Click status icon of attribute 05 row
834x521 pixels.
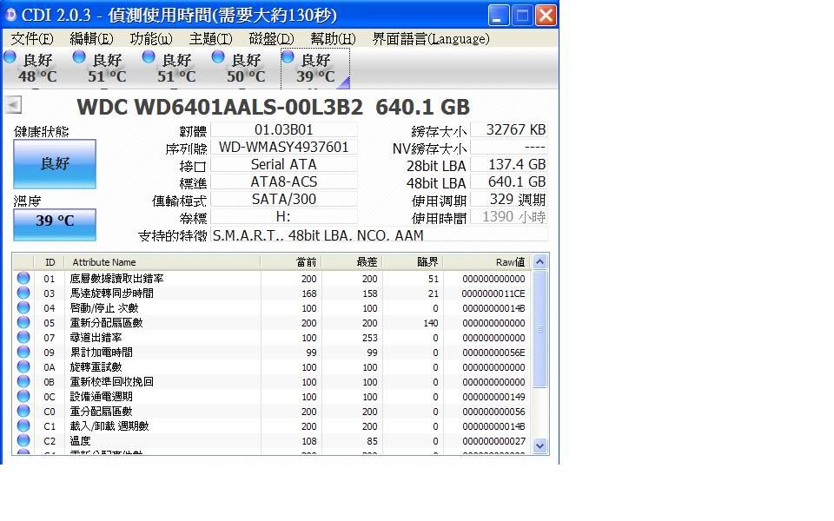[x=23, y=323]
